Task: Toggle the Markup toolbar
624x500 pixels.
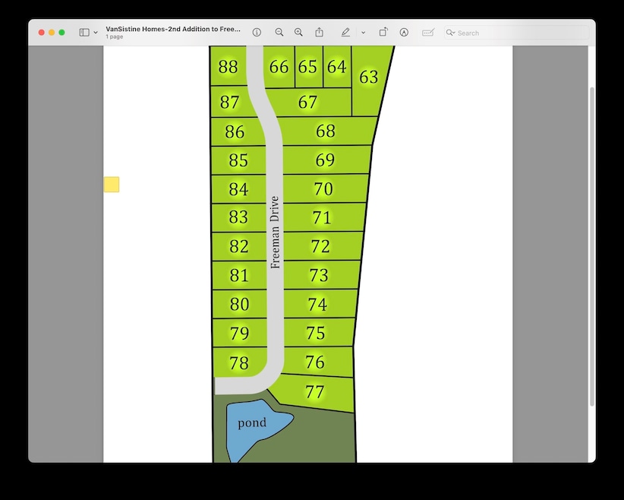Action: click(404, 33)
